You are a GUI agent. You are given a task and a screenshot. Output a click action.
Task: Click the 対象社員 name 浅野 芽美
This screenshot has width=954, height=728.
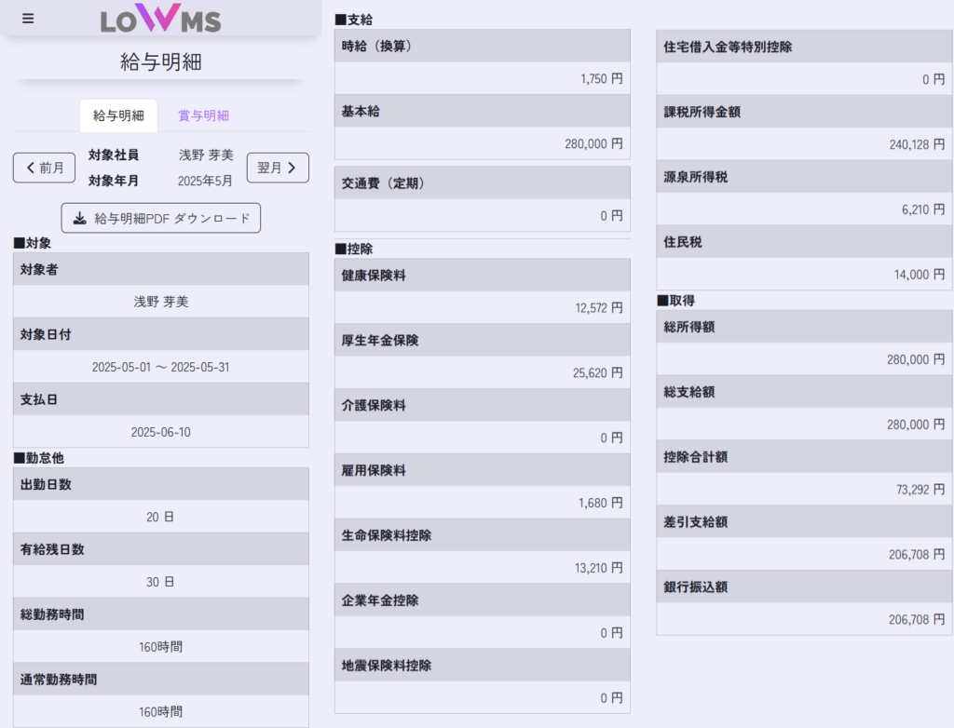click(206, 155)
